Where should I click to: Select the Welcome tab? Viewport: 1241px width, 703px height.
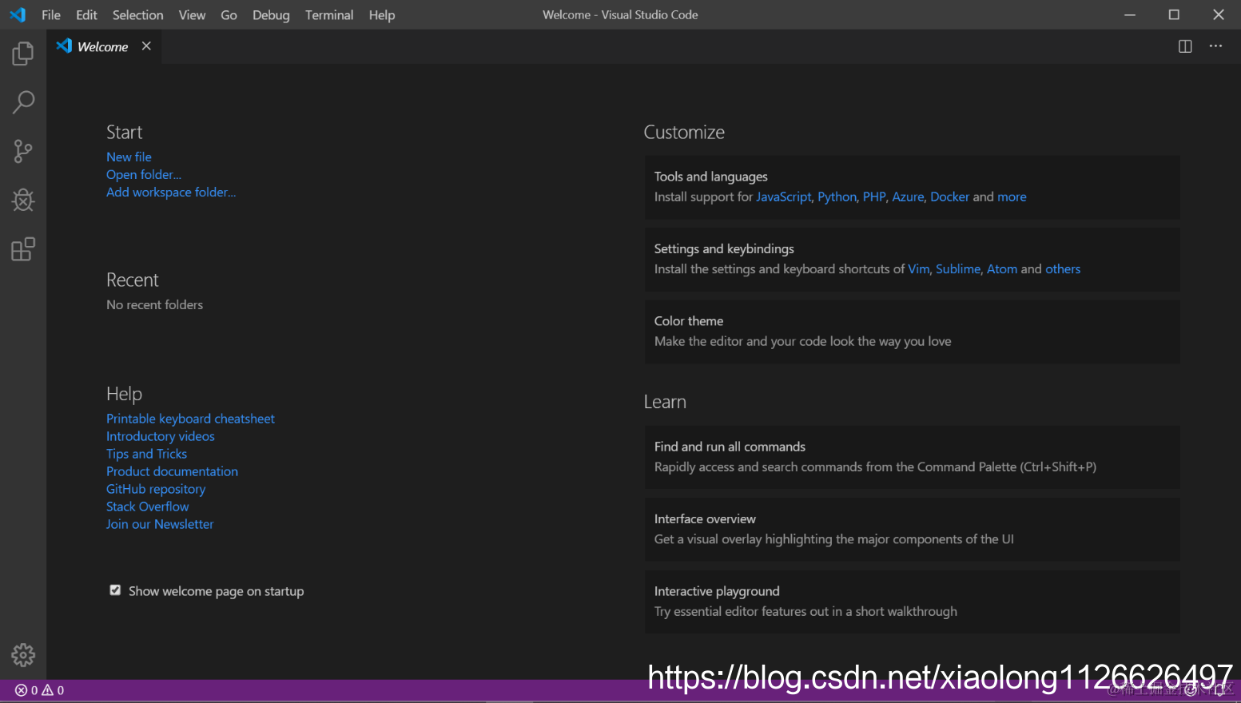pos(102,47)
